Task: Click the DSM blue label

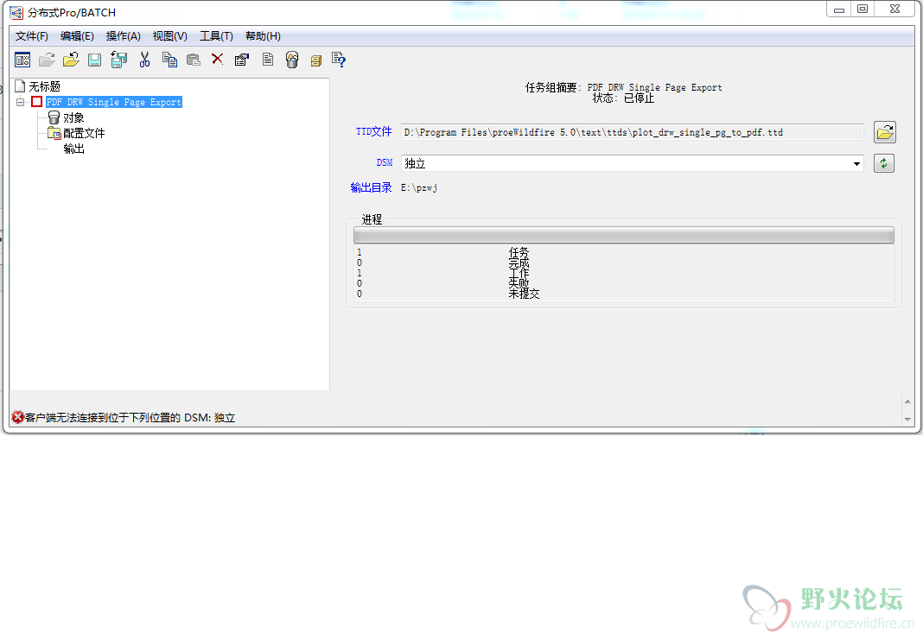Action: (385, 163)
